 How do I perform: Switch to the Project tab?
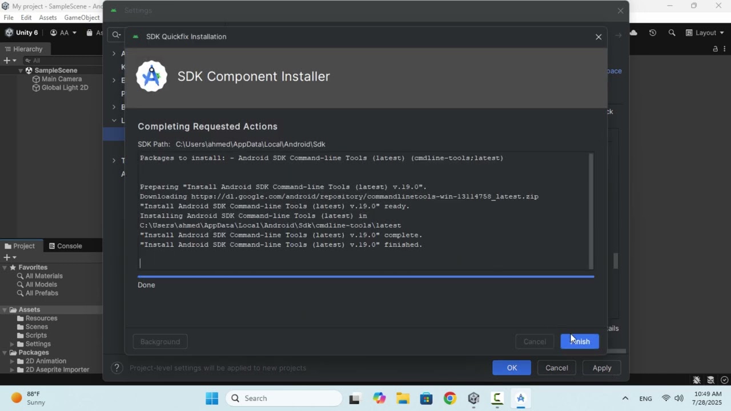(19, 246)
